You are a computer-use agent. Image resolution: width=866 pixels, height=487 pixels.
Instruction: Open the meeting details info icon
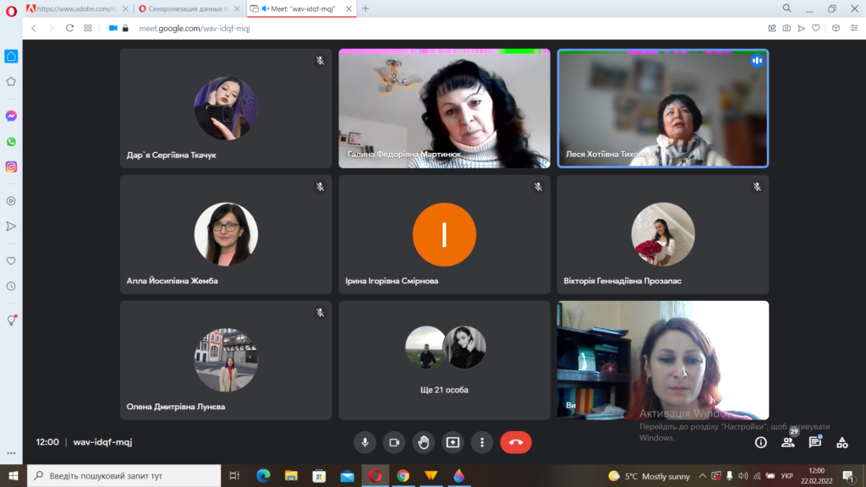coord(760,442)
